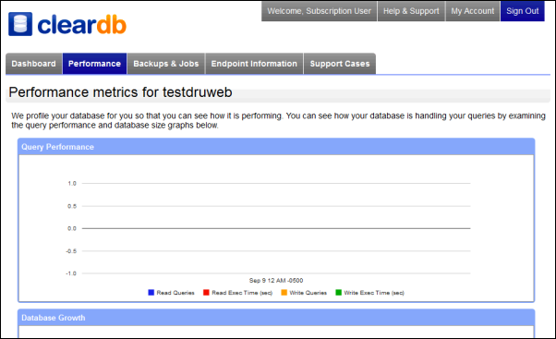Viewport: 556px width, 339px height.
Task: Click the ClearDB database logo icon
Action: (x=20, y=24)
